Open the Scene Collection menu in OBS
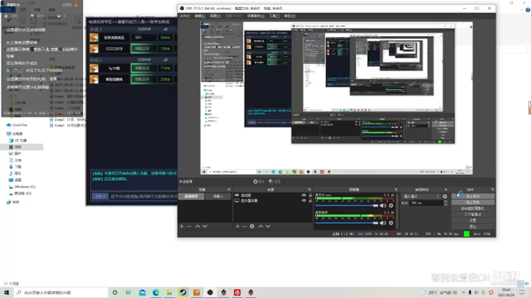 tap(256, 16)
